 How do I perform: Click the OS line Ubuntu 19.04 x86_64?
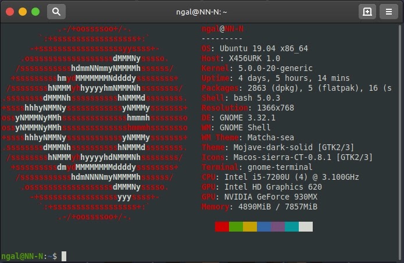(x=254, y=48)
